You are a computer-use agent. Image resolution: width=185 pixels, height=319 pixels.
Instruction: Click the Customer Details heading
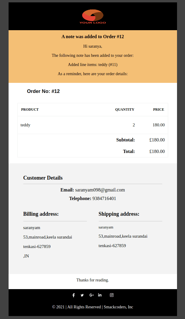click(x=43, y=178)
